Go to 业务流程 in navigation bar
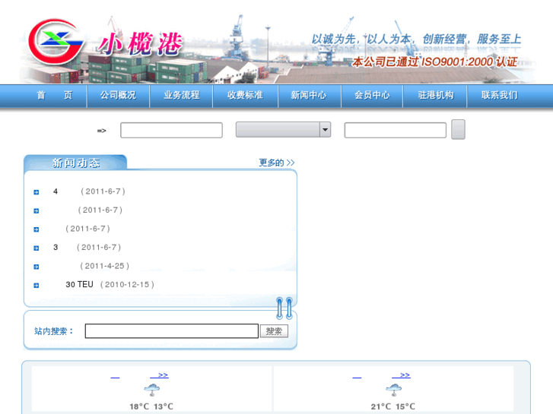Screen dimensions: 553x414 click(181, 95)
